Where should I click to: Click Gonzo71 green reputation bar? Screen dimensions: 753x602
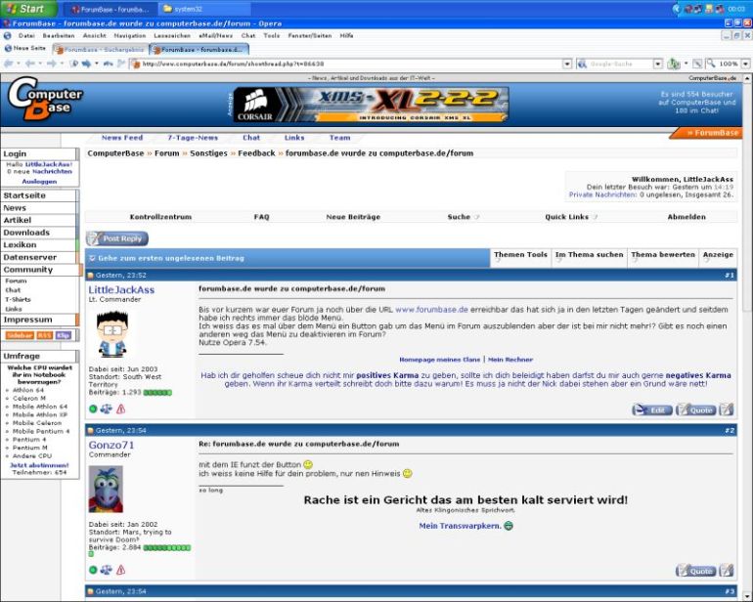coord(166,547)
